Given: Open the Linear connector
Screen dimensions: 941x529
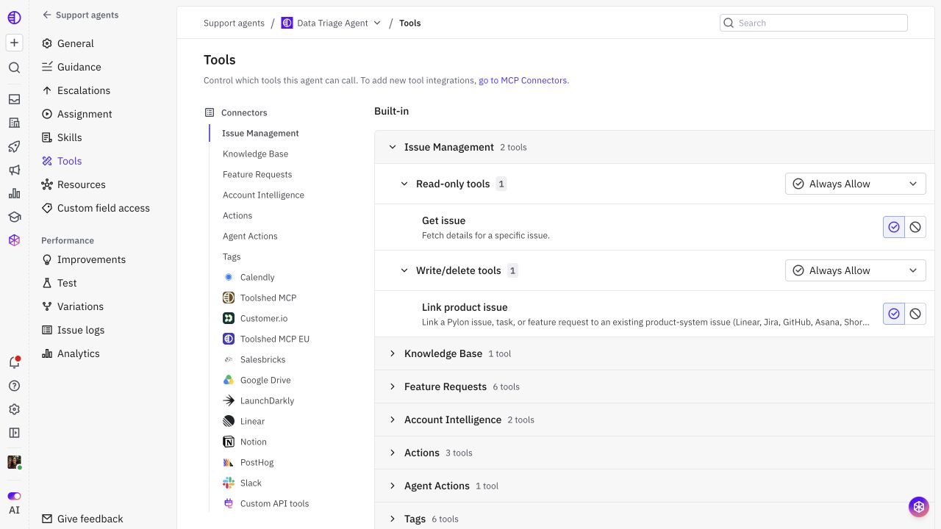Looking at the screenshot, I should (252, 421).
